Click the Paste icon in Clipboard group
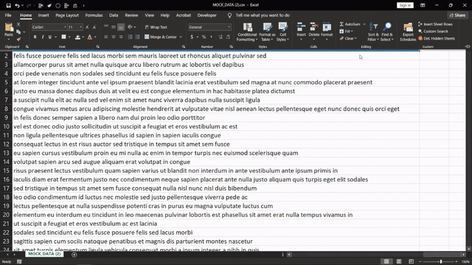 coord(9,28)
